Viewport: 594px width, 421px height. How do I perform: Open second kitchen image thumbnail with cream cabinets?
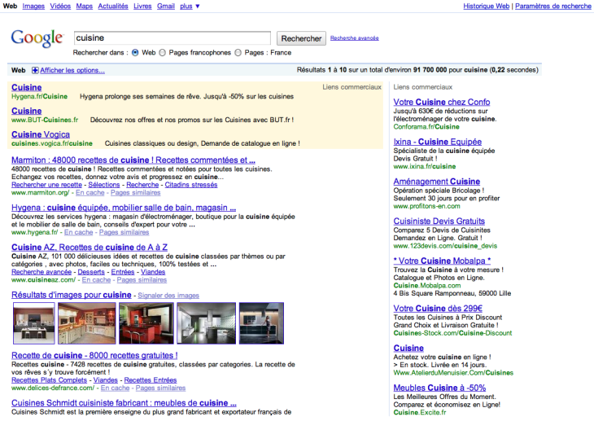87,323
